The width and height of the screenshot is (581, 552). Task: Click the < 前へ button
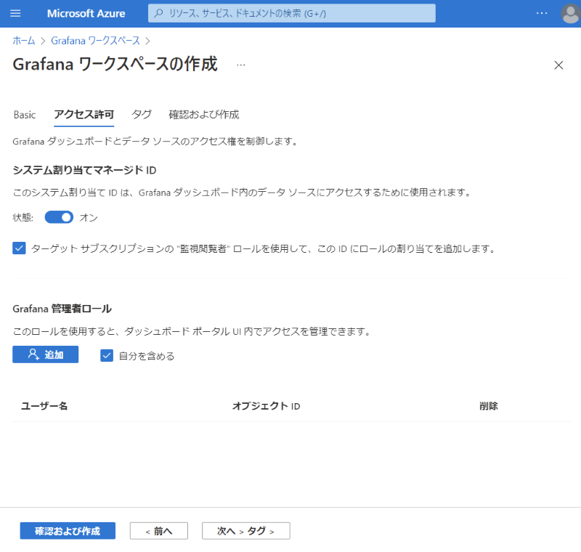[x=158, y=531]
